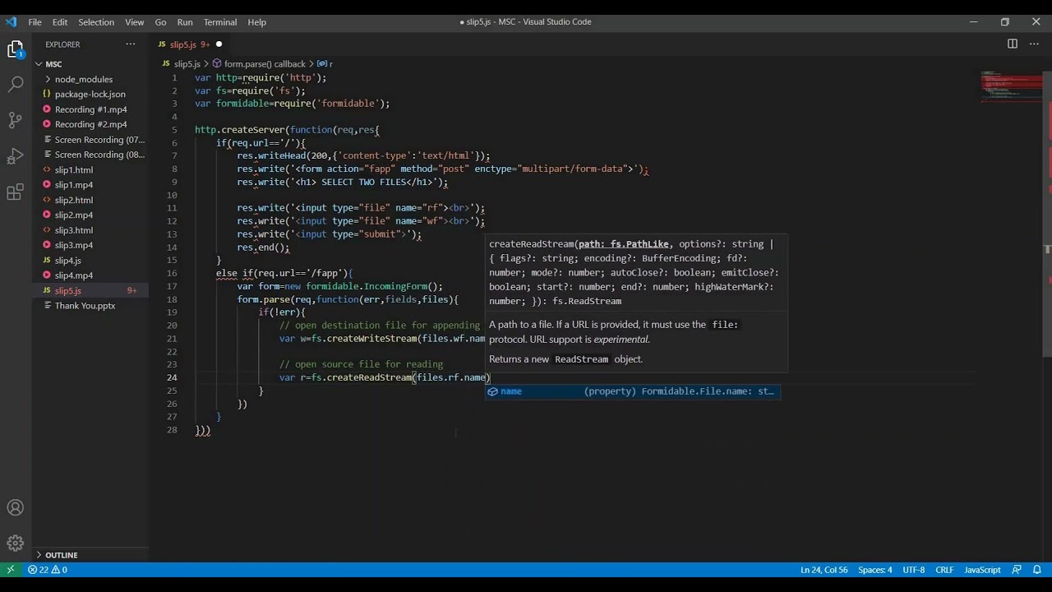Image resolution: width=1052 pixels, height=592 pixels.
Task: Select Recording #2.mp4 file
Action: 90,124
